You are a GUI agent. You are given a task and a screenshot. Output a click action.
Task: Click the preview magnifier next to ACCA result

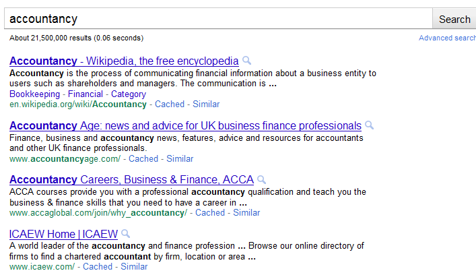[x=261, y=179]
